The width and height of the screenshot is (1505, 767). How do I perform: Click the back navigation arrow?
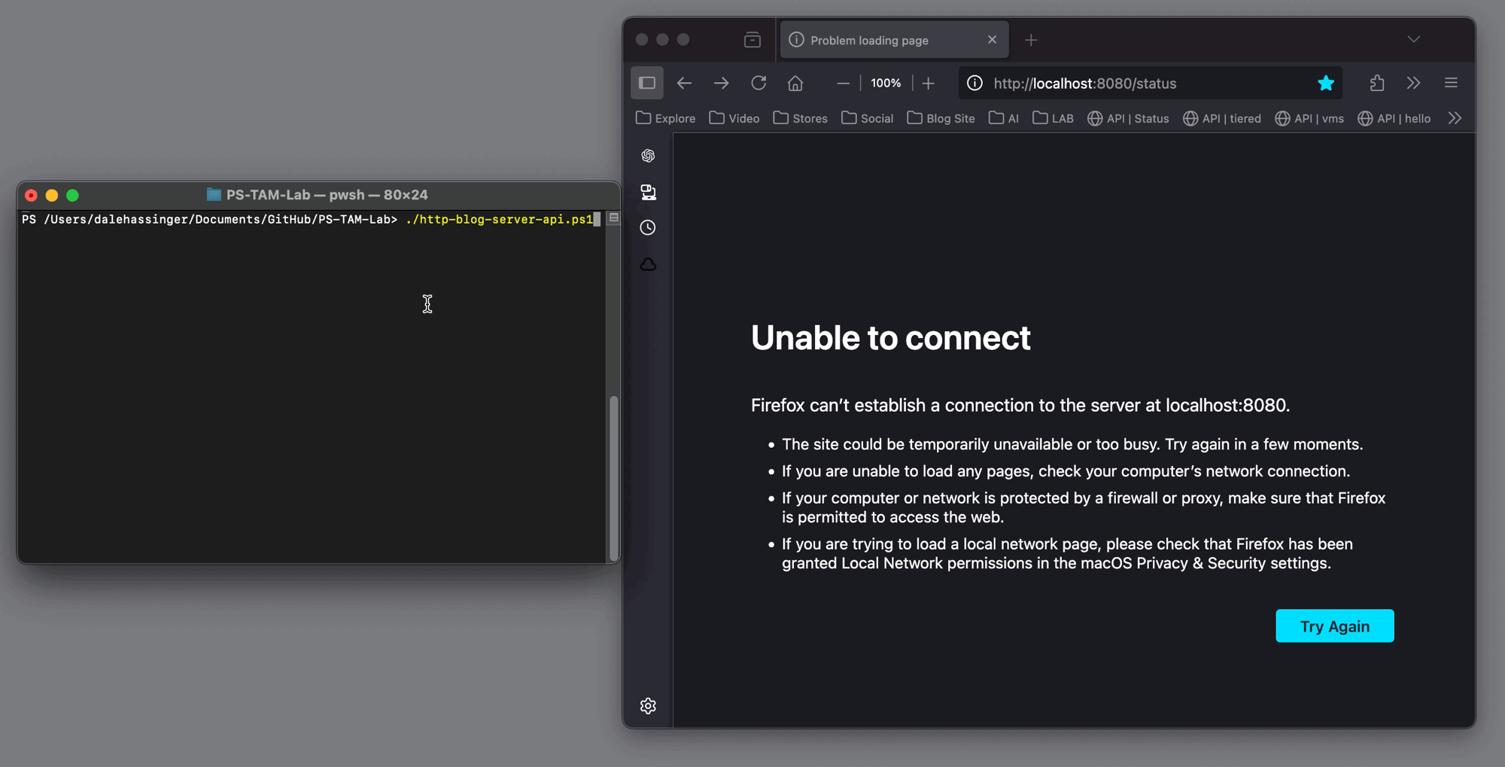[x=684, y=83]
